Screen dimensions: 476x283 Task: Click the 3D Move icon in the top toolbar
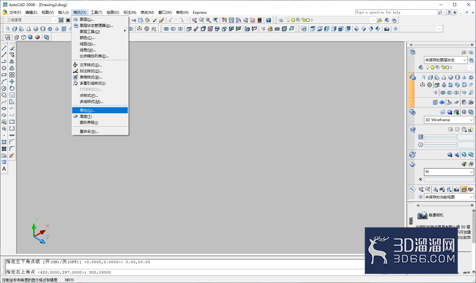coord(140,29)
